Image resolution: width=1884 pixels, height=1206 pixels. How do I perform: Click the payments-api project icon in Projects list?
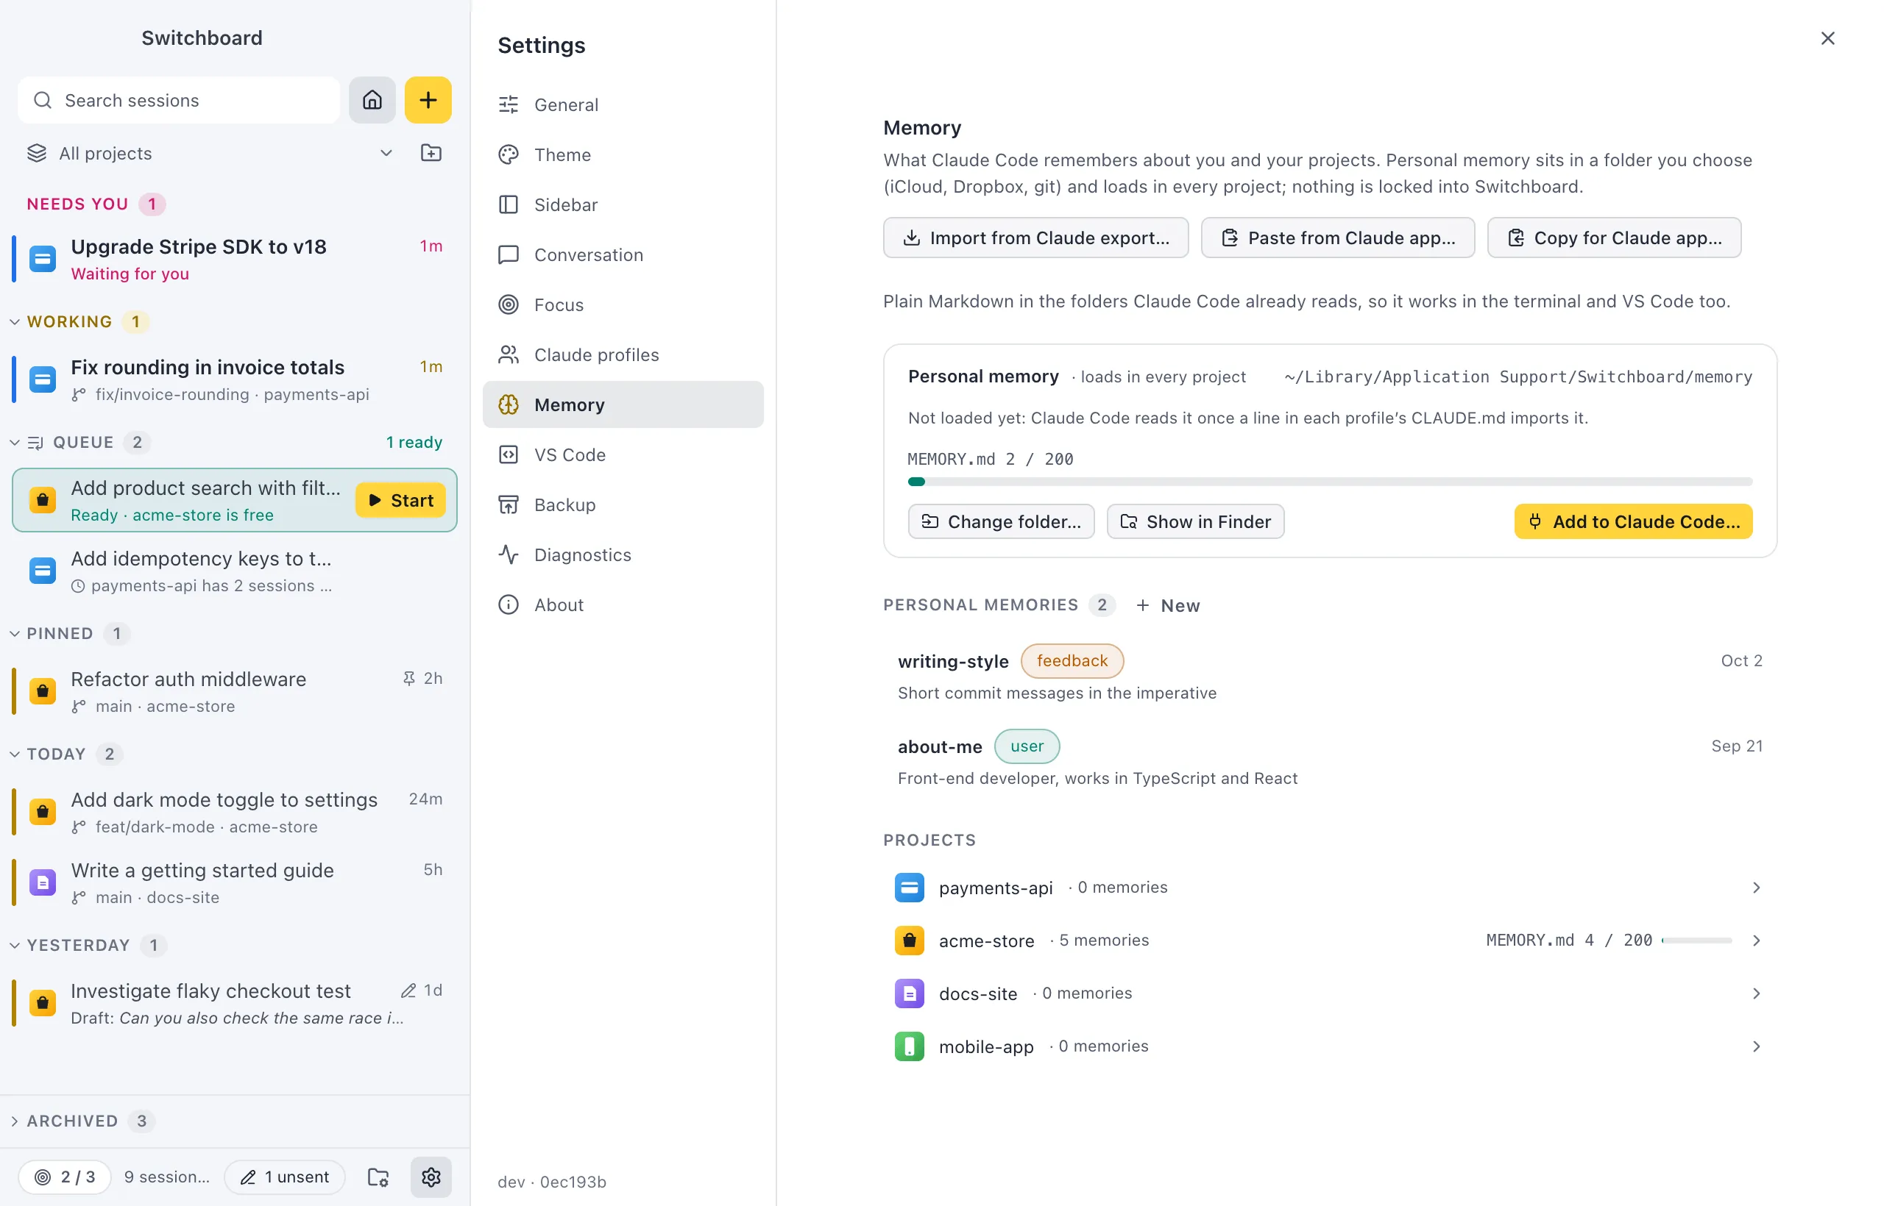909,888
